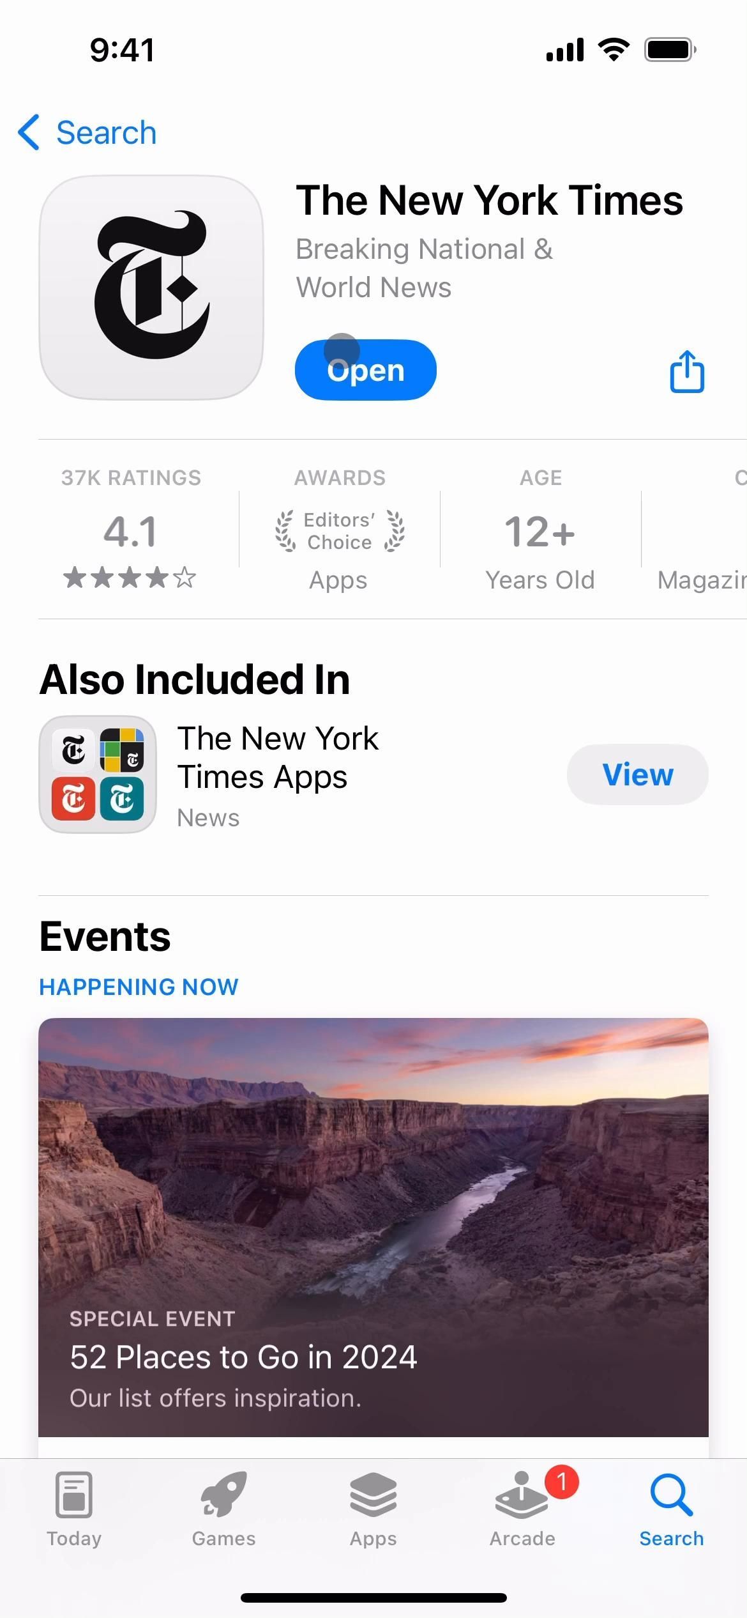Tap the back chevron to Search
The image size is (747, 1618).
(x=29, y=132)
